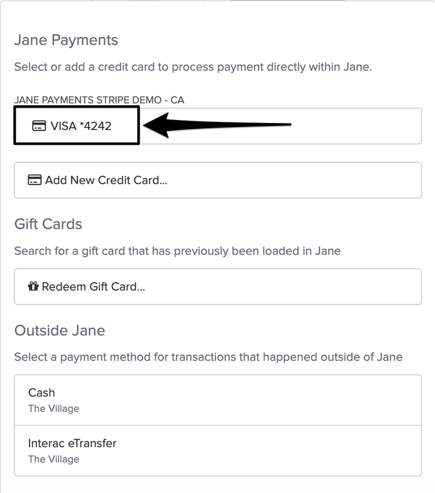435x493 pixels.
Task: Click "The Village" subtitle under Interac eTransfer
Action: [x=54, y=459]
